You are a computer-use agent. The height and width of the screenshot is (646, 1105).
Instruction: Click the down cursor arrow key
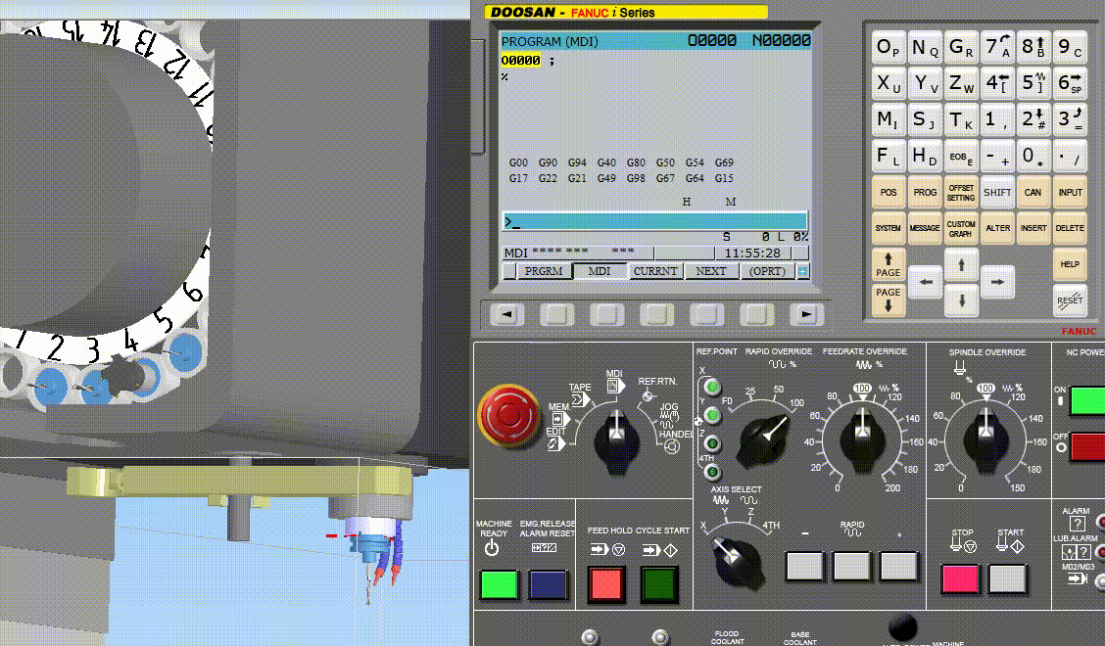[961, 300]
